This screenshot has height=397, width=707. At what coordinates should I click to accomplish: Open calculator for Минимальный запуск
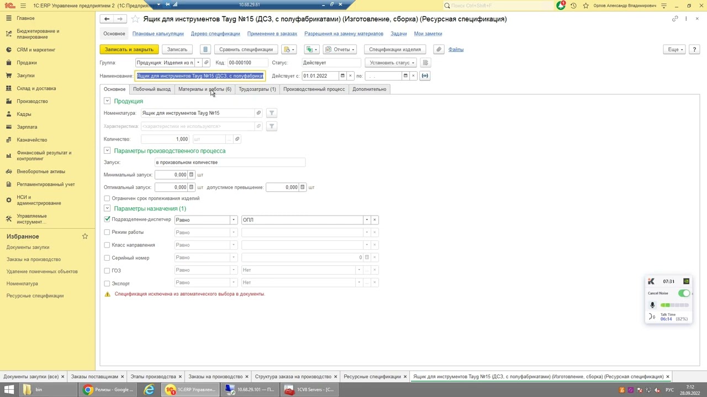tap(191, 175)
